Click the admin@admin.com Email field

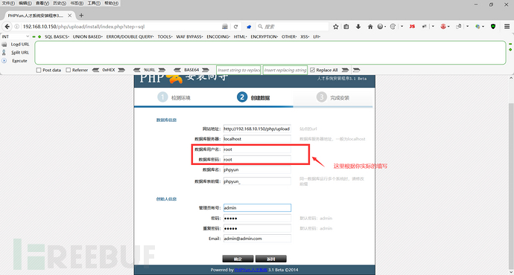(x=257, y=239)
